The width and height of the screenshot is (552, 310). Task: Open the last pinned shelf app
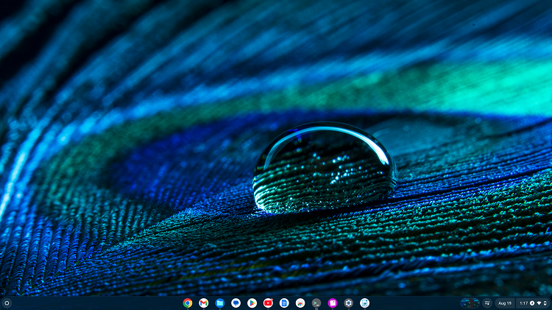coord(364,303)
